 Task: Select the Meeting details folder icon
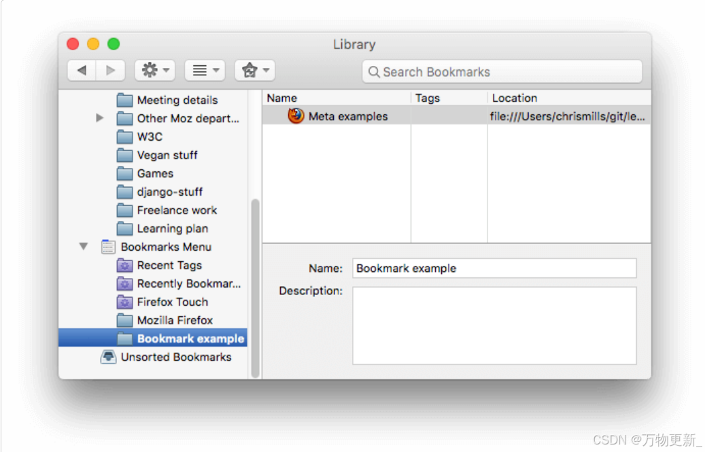coord(124,100)
